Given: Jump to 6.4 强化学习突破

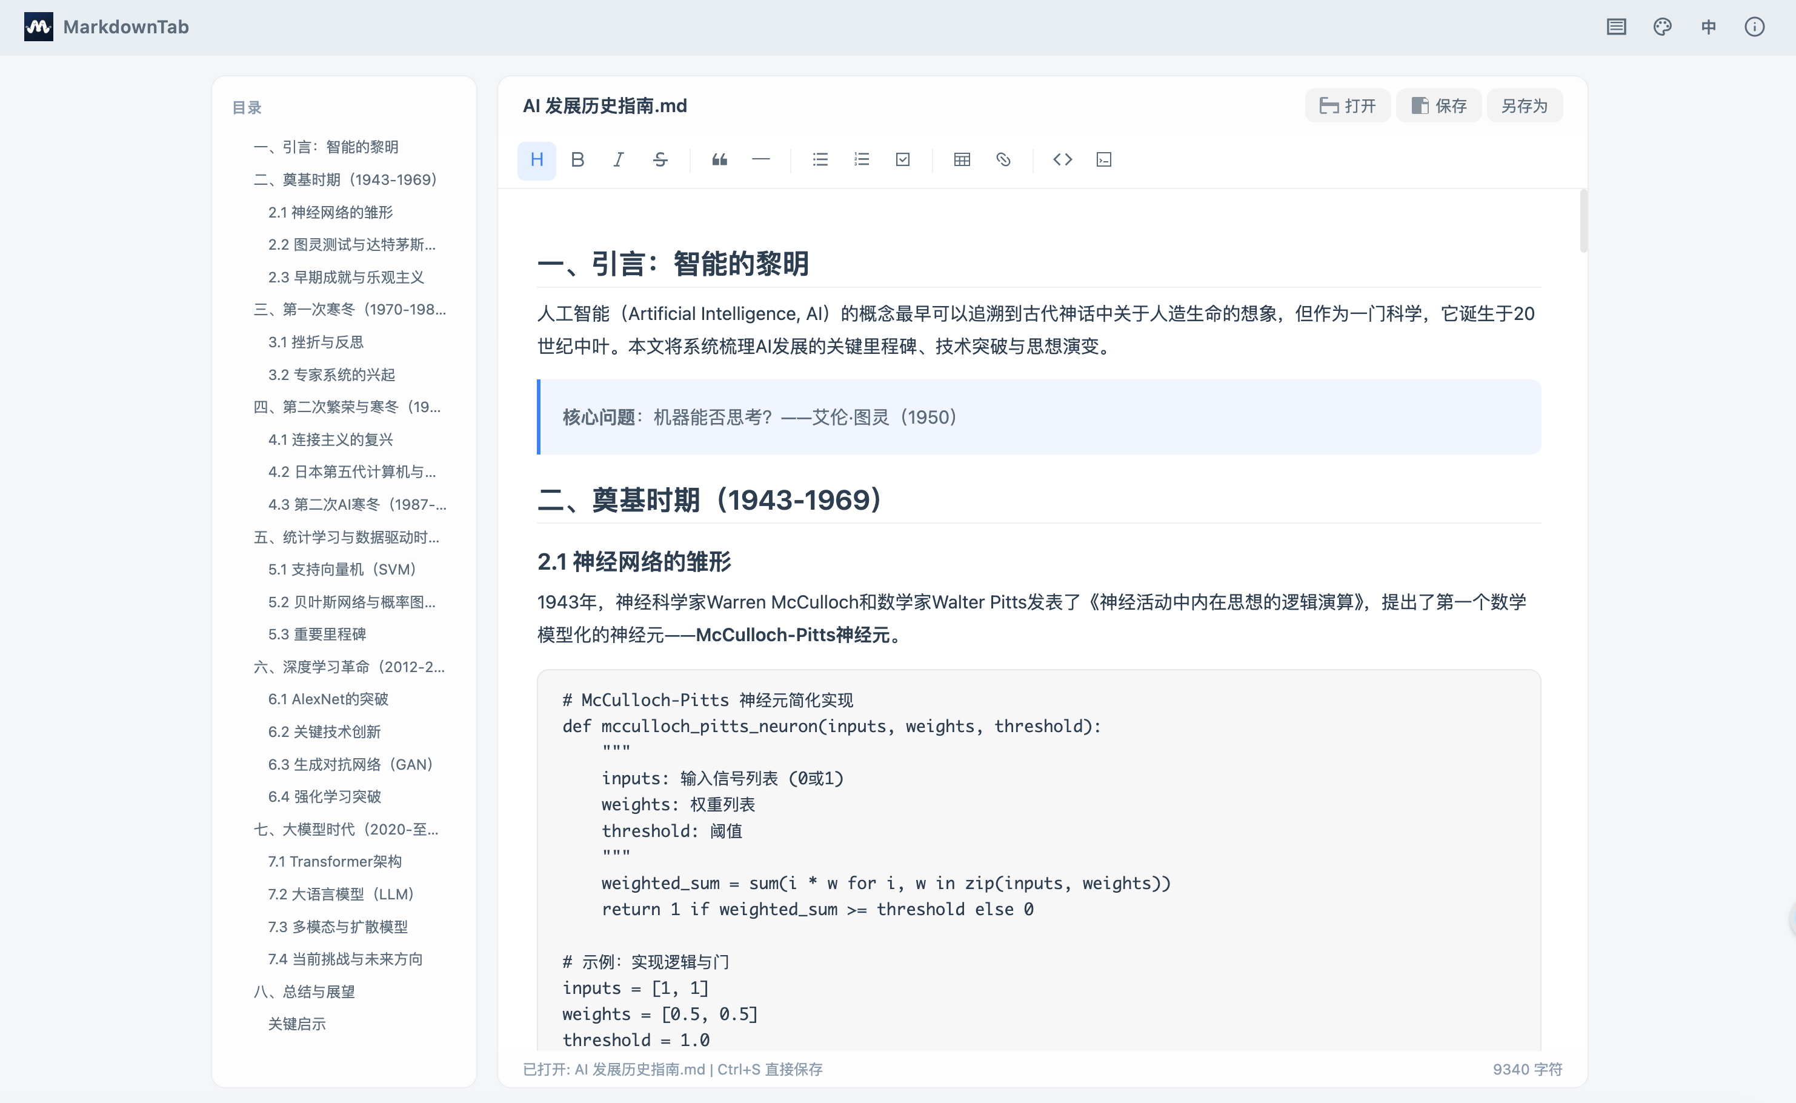Looking at the screenshot, I should pyautogui.click(x=325, y=798).
